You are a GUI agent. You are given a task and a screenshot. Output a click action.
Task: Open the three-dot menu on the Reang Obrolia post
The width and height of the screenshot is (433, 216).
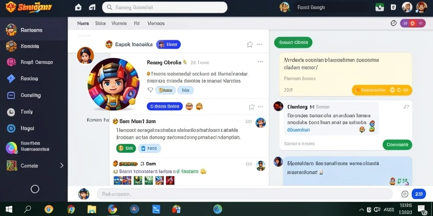[260, 62]
